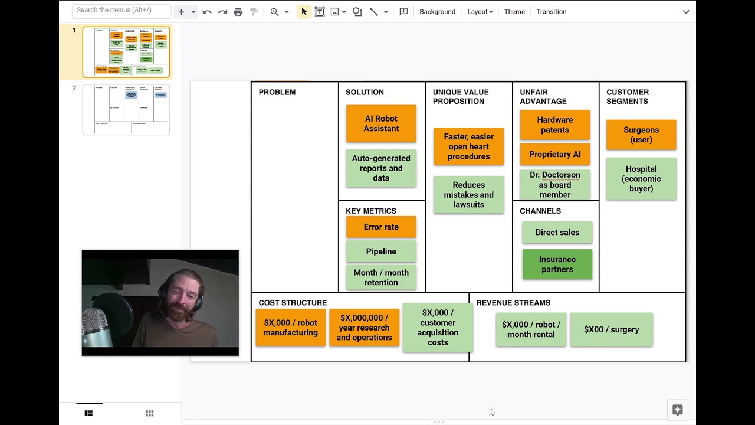Click the paint format icon

click(x=254, y=12)
